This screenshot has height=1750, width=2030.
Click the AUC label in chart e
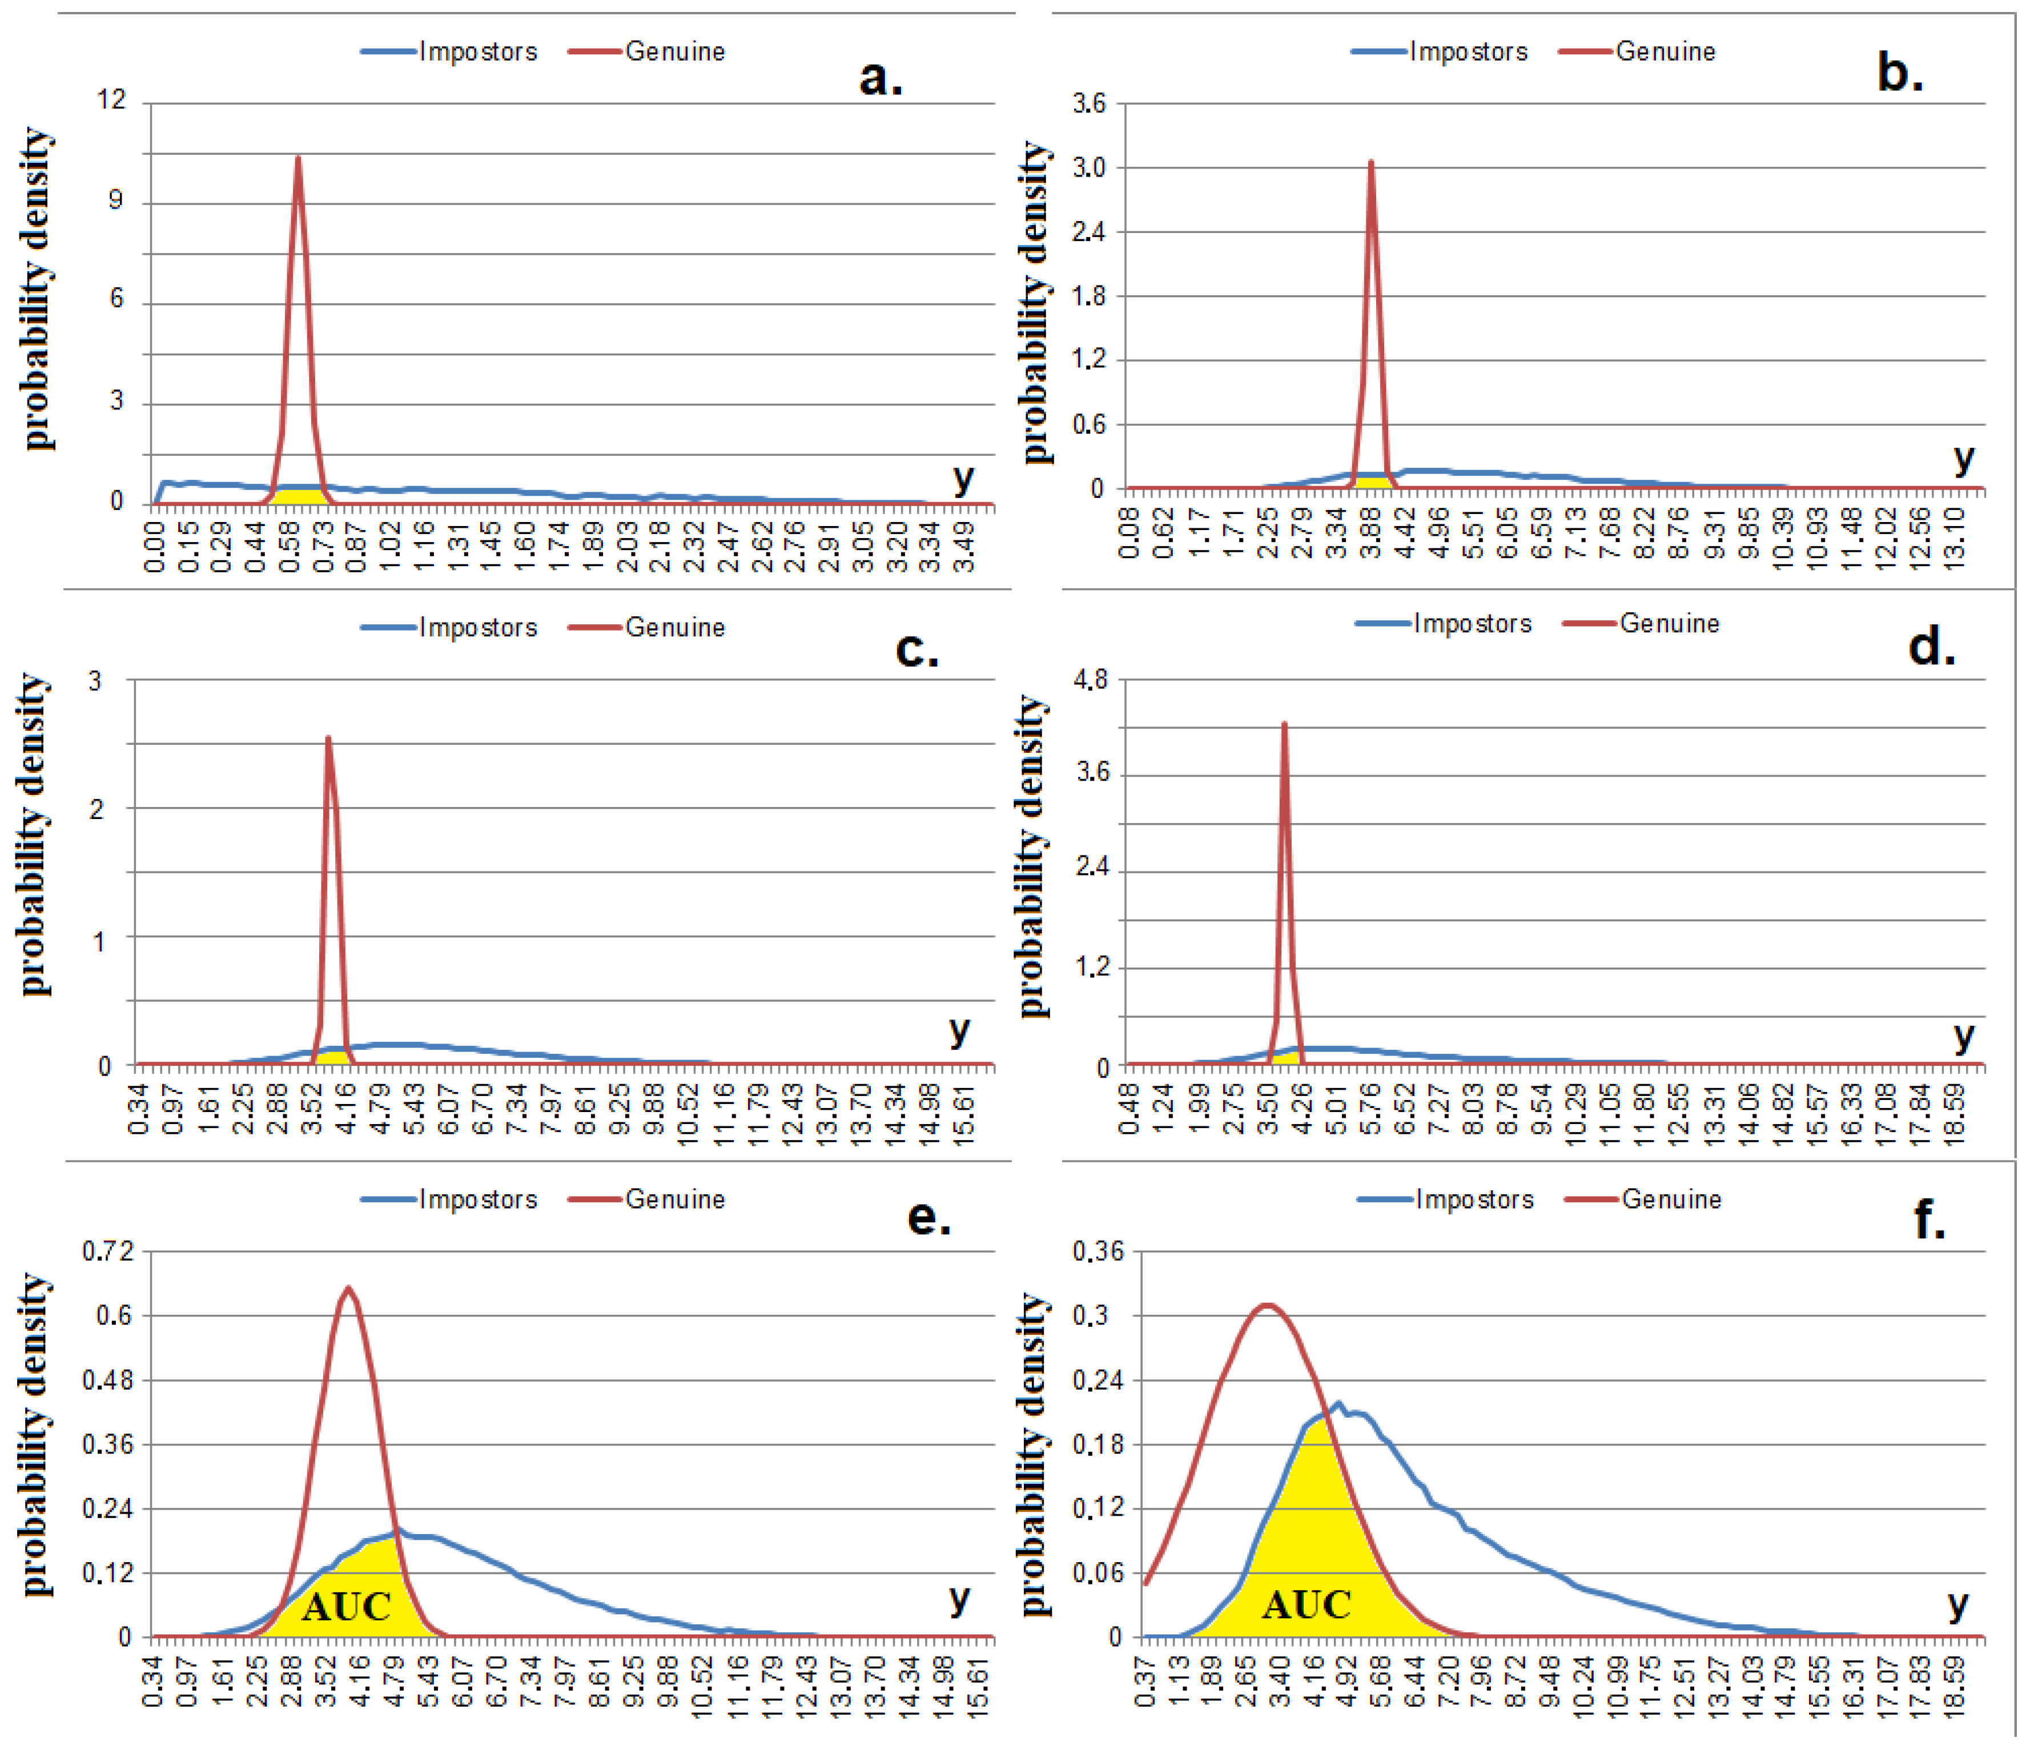pyautogui.click(x=346, y=1606)
